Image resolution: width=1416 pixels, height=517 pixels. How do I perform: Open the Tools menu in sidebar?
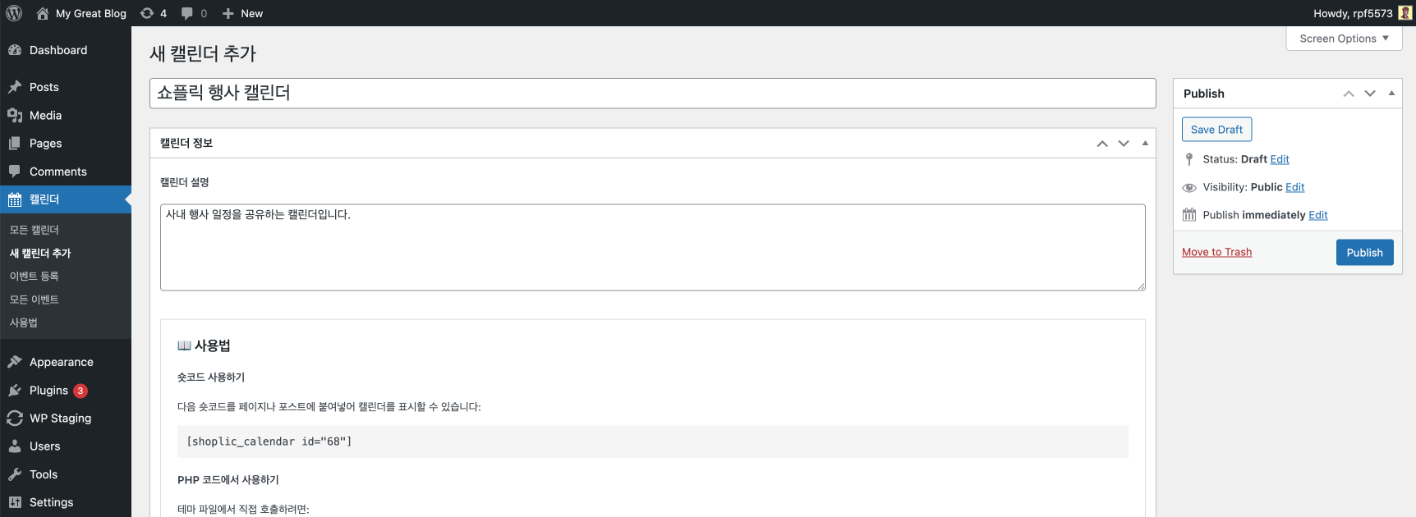point(44,474)
